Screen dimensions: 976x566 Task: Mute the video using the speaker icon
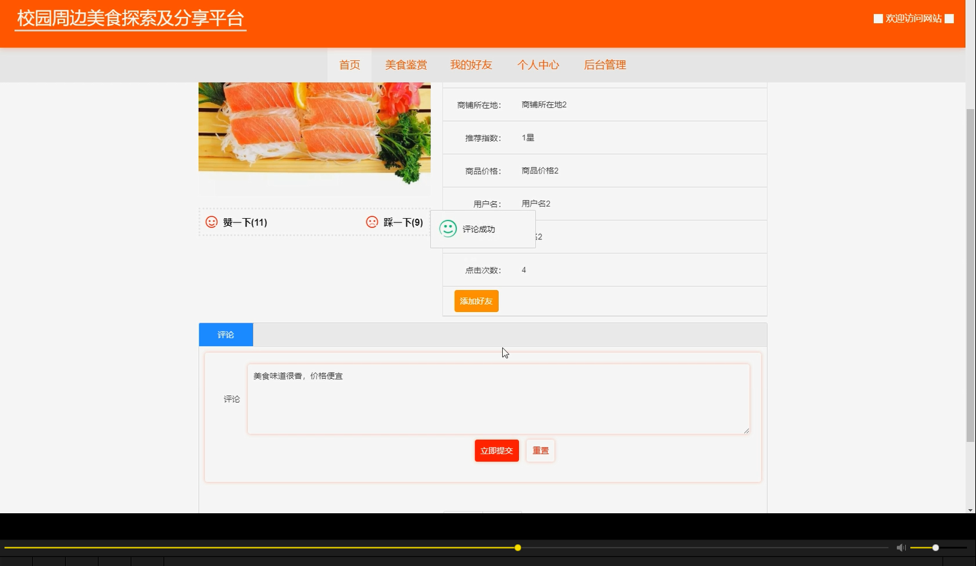(x=901, y=547)
